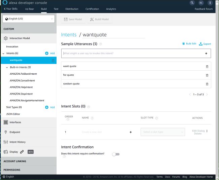Click the Intent Slots help icon
The width and height of the screenshot is (219, 180).
89,107
